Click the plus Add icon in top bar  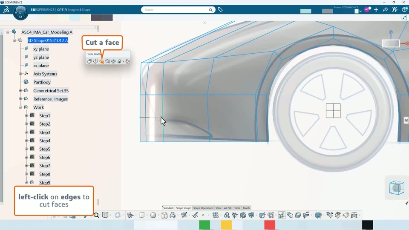[376, 10]
